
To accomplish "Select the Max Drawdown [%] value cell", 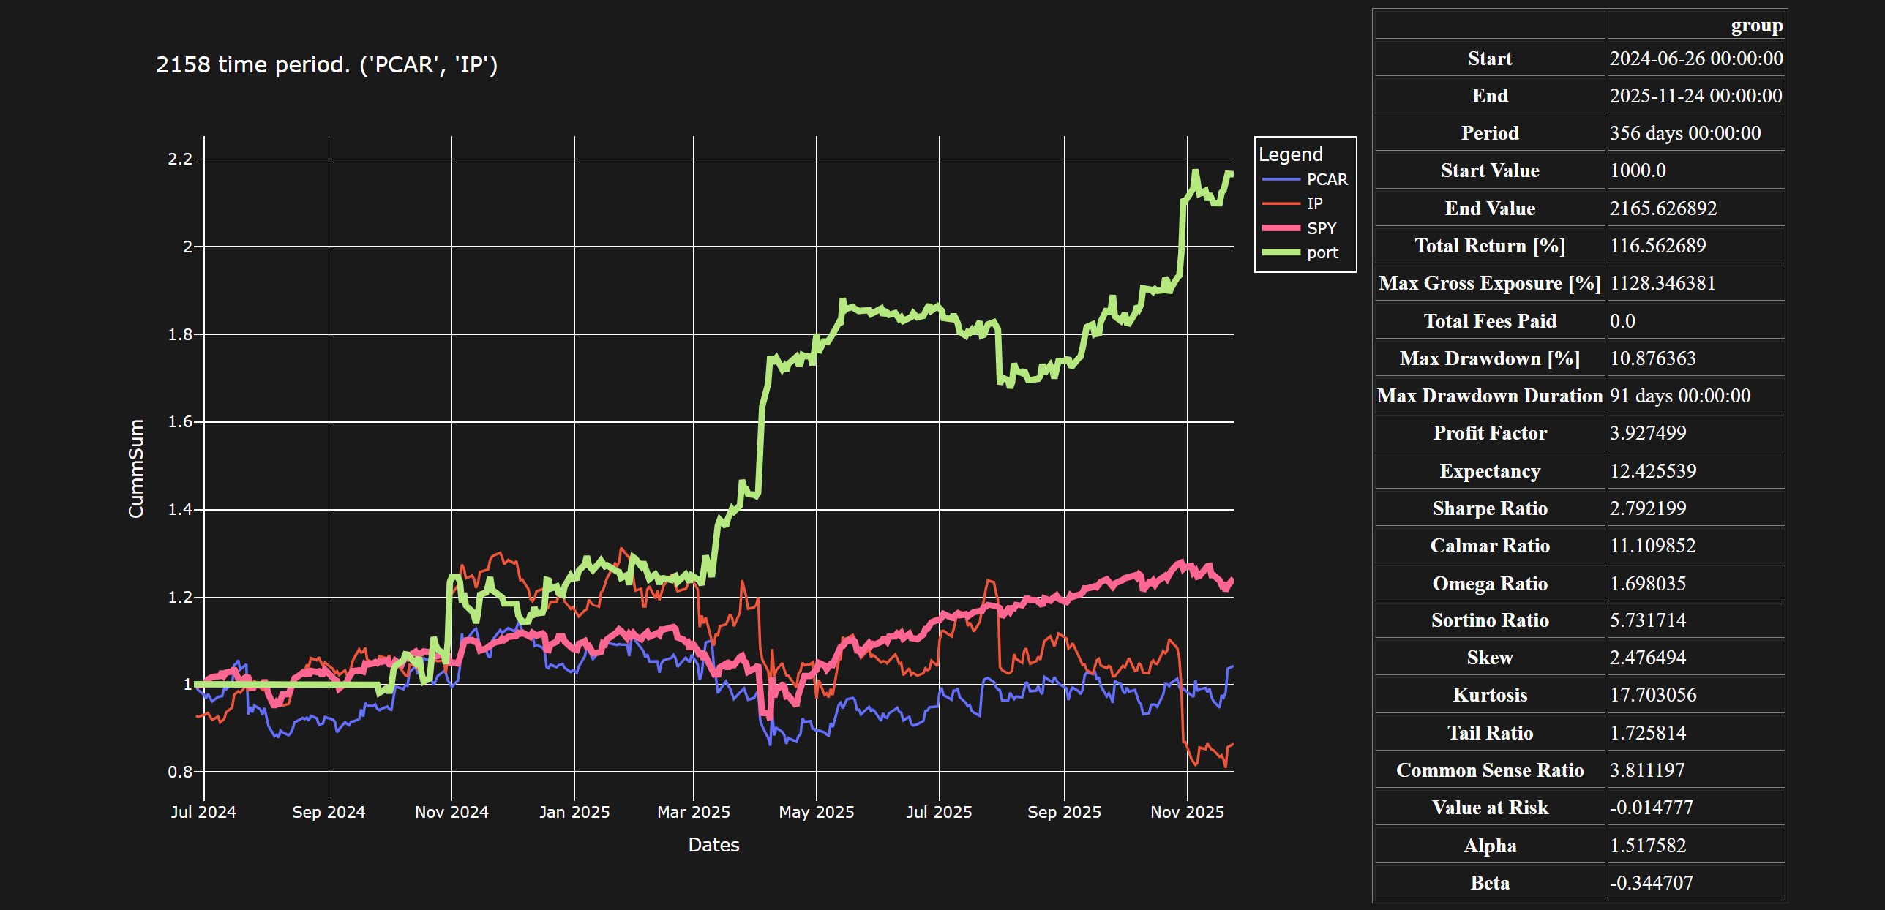I will [1652, 358].
